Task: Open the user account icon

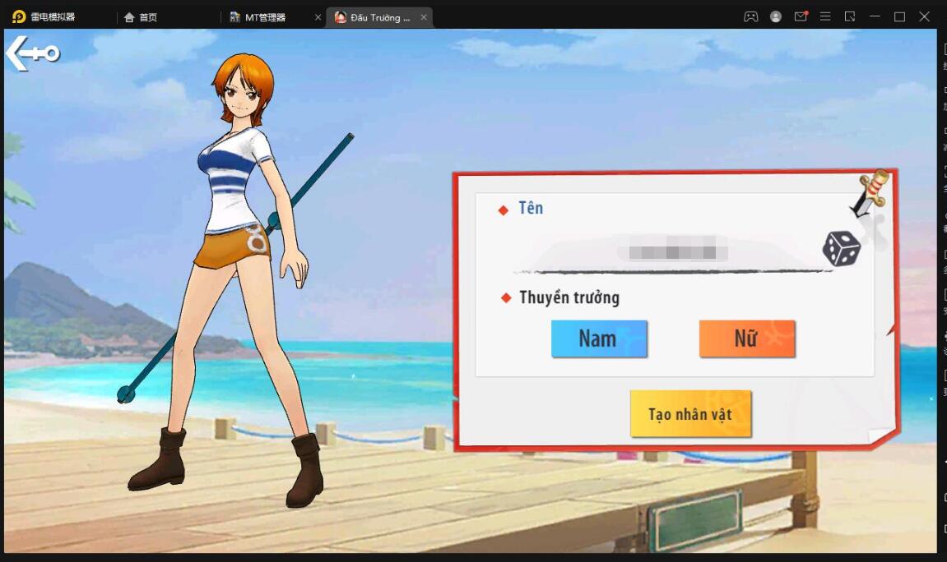Action: [775, 16]
